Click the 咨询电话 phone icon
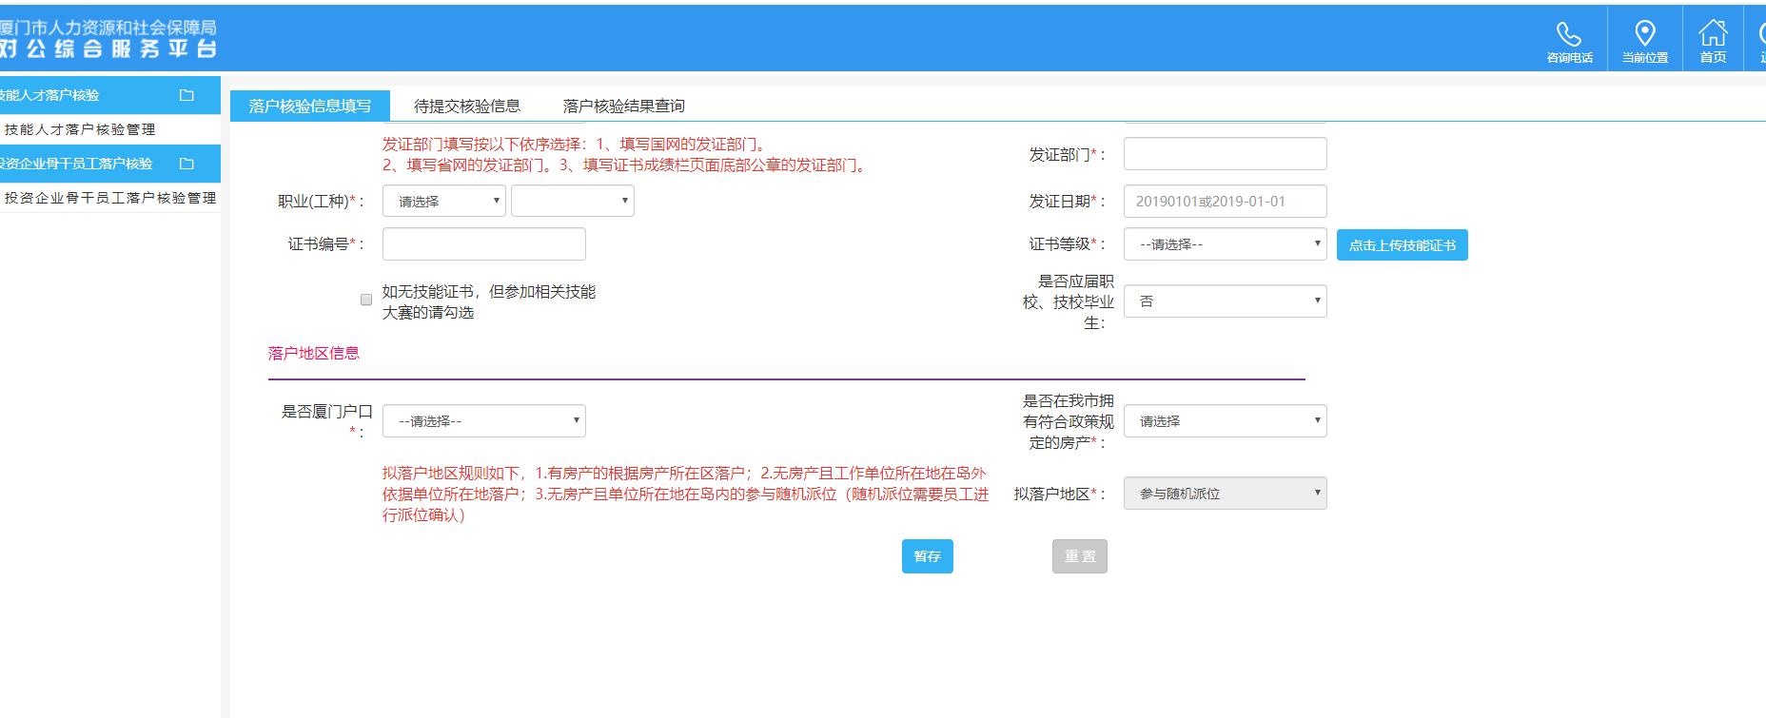This screenshot has width=1766, height=718. [1568, 34]
